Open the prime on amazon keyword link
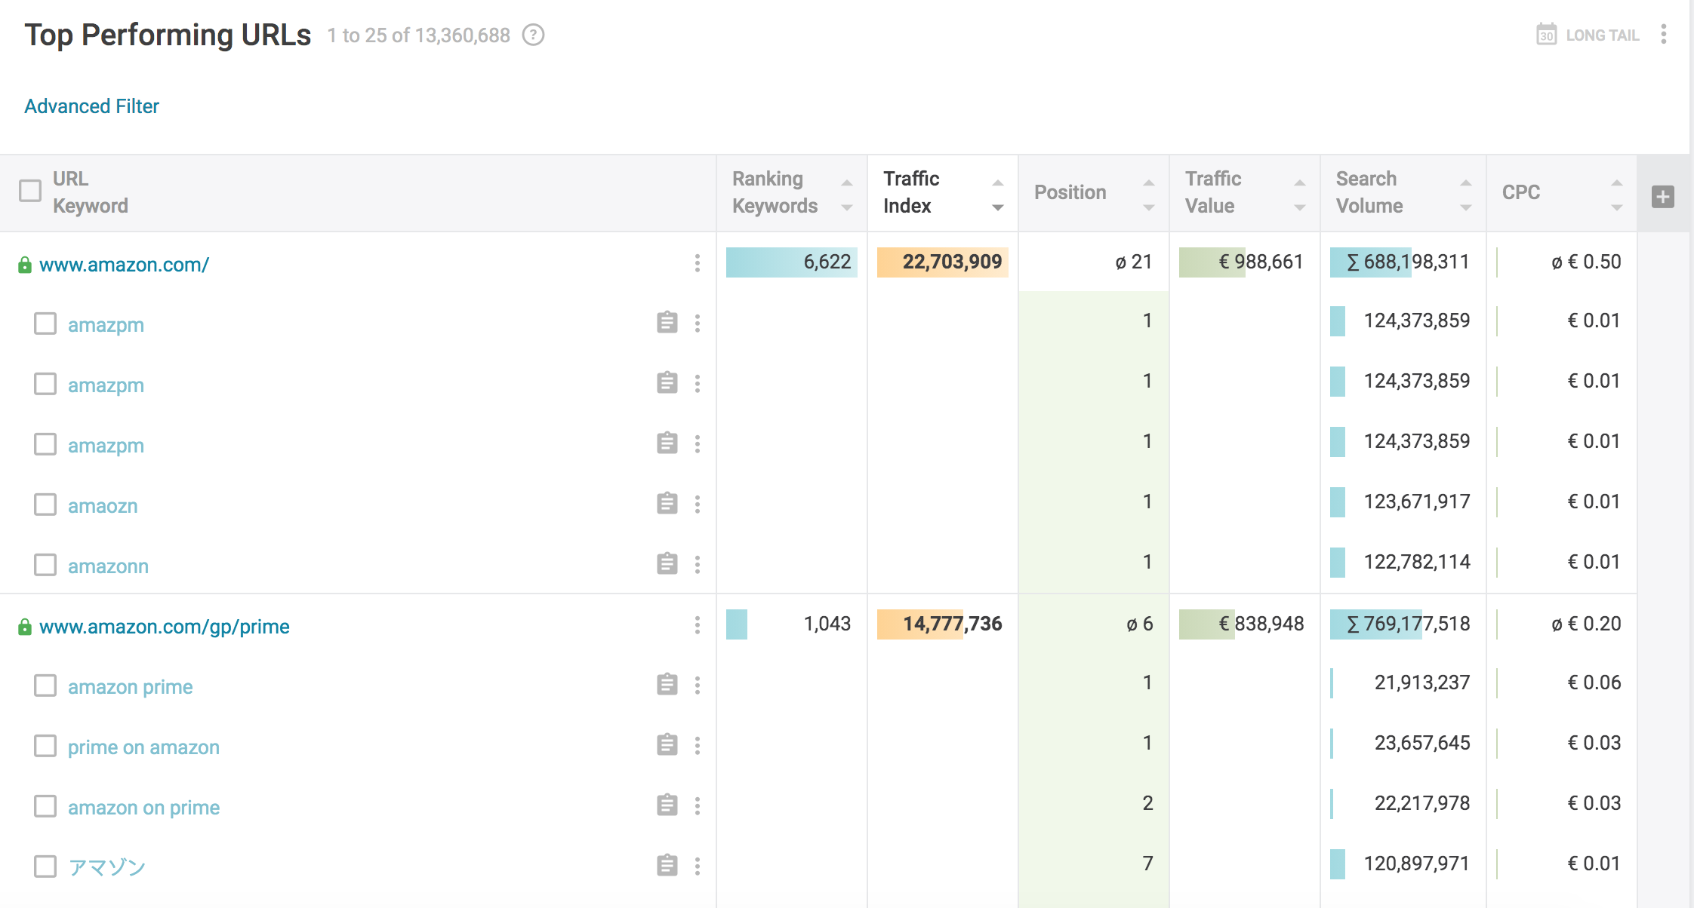1694x908 pixels. (143, 747)
